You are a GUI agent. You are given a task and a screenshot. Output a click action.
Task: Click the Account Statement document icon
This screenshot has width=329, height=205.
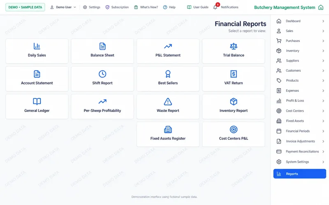point(37,74)
